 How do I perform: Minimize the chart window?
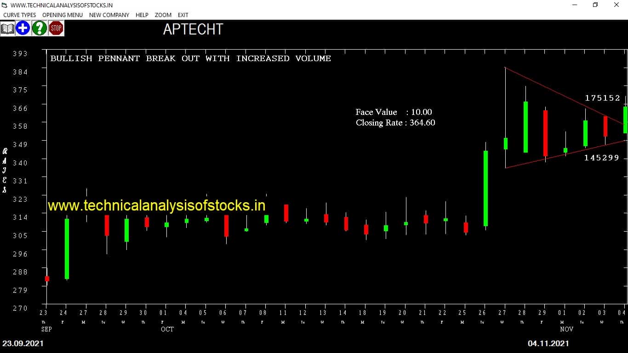tap(575, 5)
